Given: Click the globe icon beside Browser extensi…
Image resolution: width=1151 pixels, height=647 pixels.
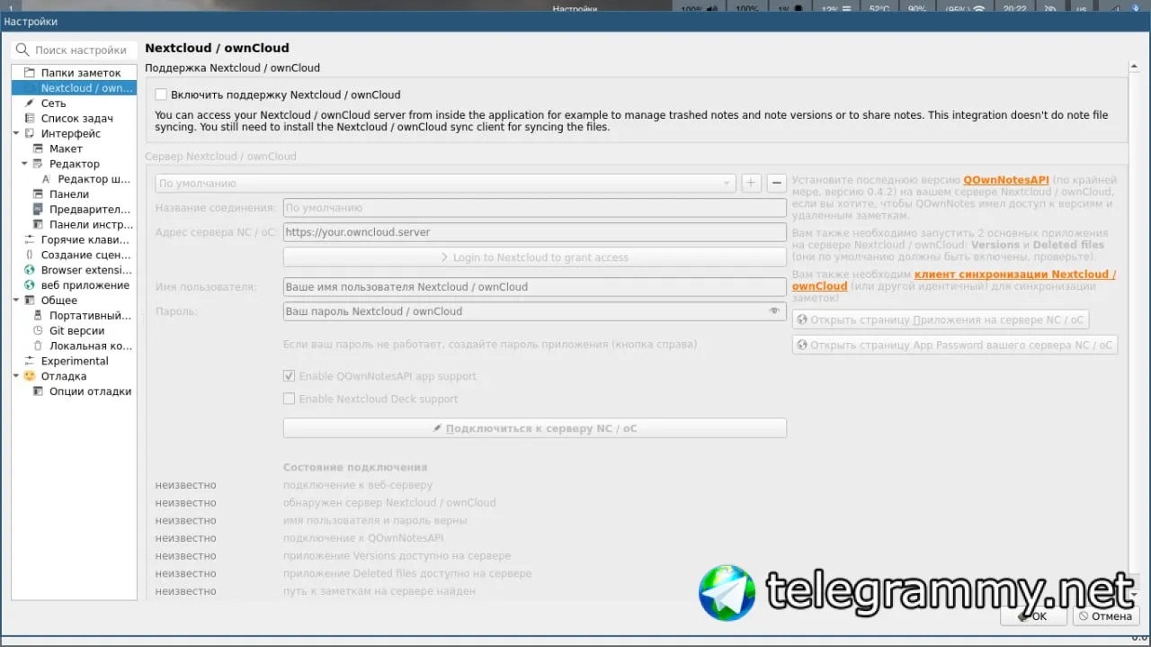Looking at the screenshot, I should 30,270.
